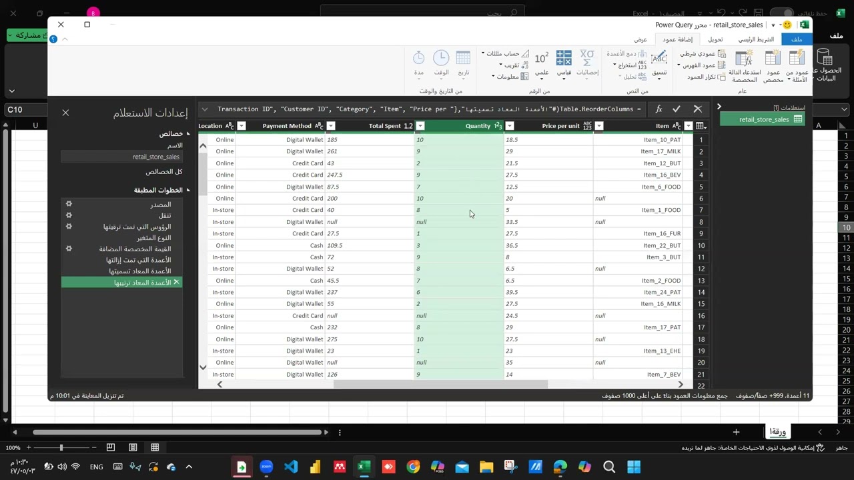Open Visual Studio Code from the taskbar
Image resolution: width=854 pixels, height=480 pixels.
pos(291,467)
